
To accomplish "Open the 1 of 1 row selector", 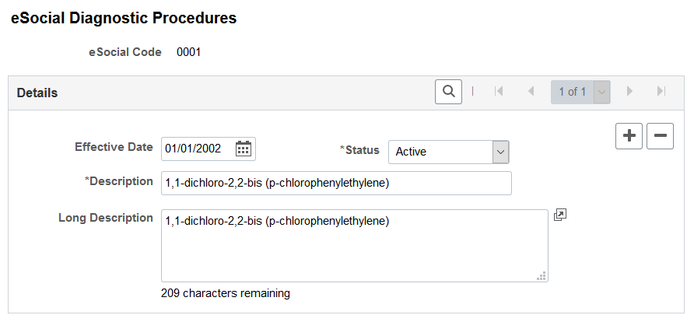I will [580, 92].
